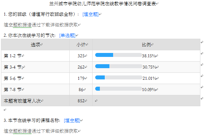This screenshot has width=204, height=135.
Task: Click the 10.09% progress bar
Action: (118, 89)
